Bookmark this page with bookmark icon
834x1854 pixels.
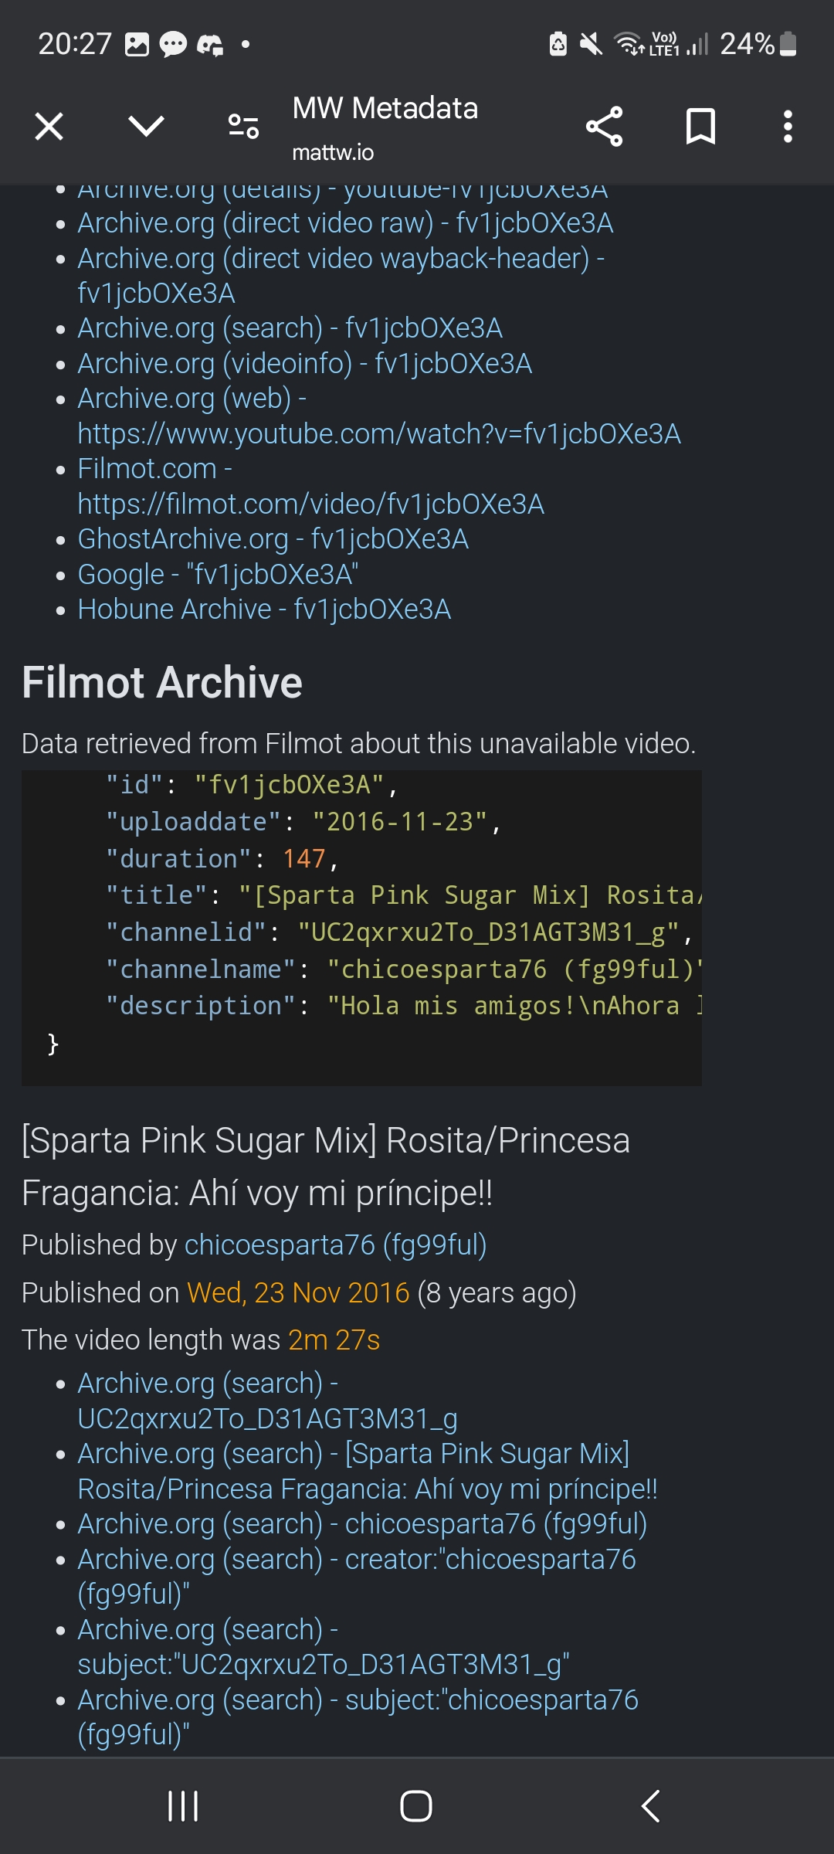[x=700, y=126]
